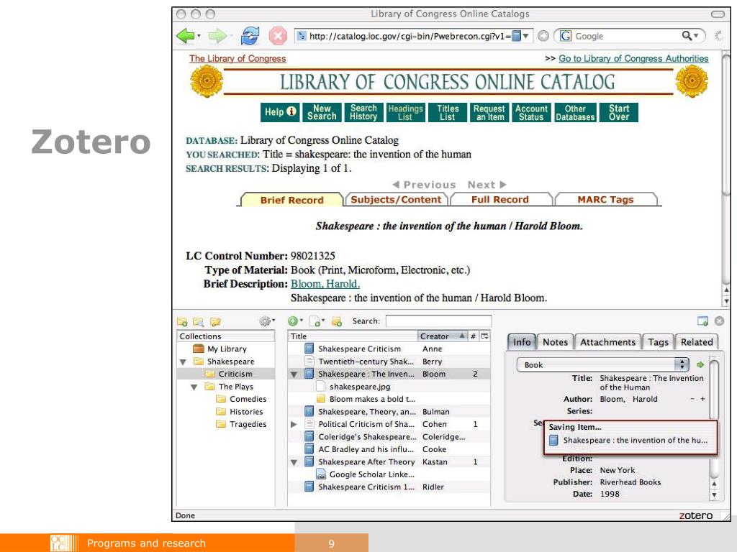Click the Request an Item button

(489, 113)
